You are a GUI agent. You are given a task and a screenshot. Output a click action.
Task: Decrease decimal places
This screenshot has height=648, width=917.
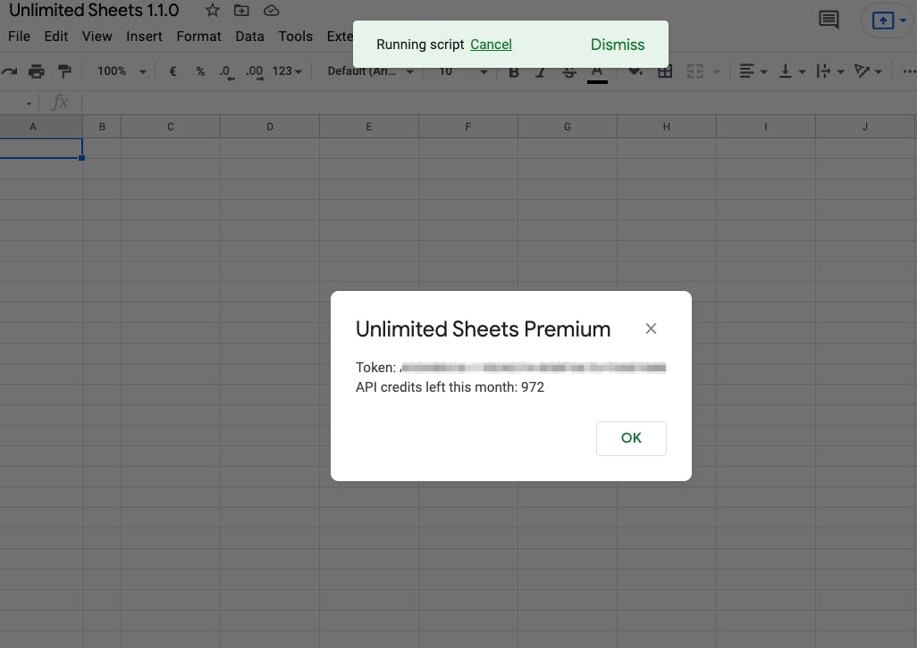point(227,71)
